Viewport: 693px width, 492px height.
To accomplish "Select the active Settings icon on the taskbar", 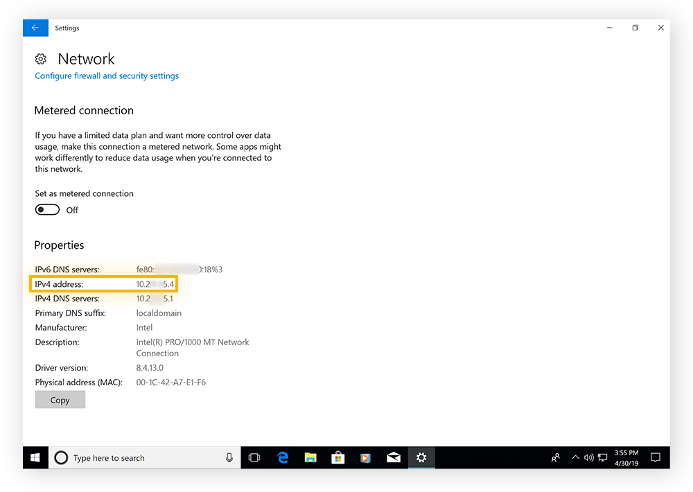I will click(421, 457).
